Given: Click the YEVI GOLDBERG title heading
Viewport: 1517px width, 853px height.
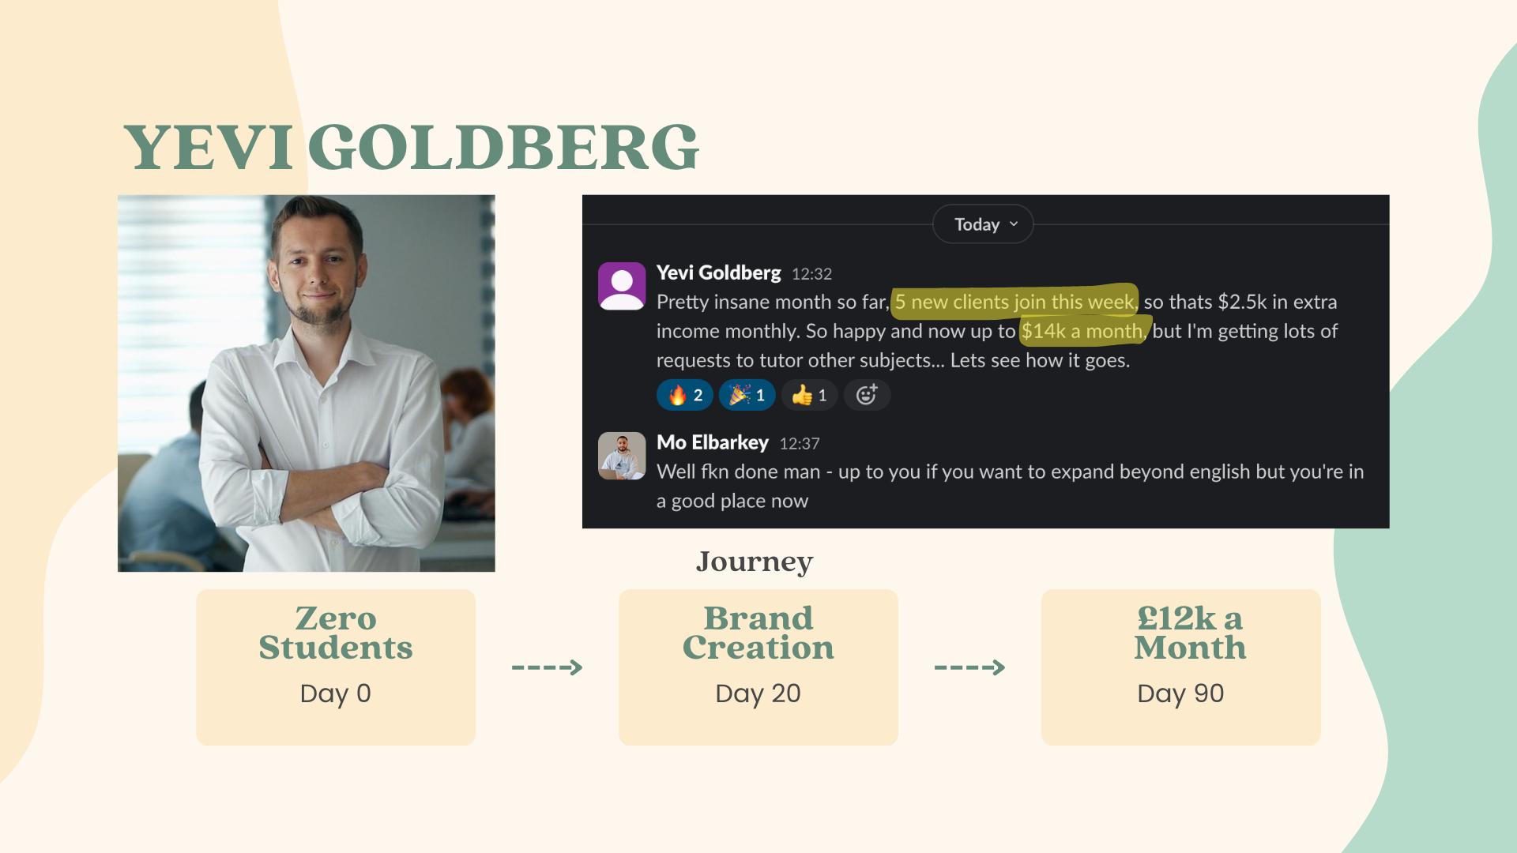Looking at the screenshot, I should (x=411, y=148).
